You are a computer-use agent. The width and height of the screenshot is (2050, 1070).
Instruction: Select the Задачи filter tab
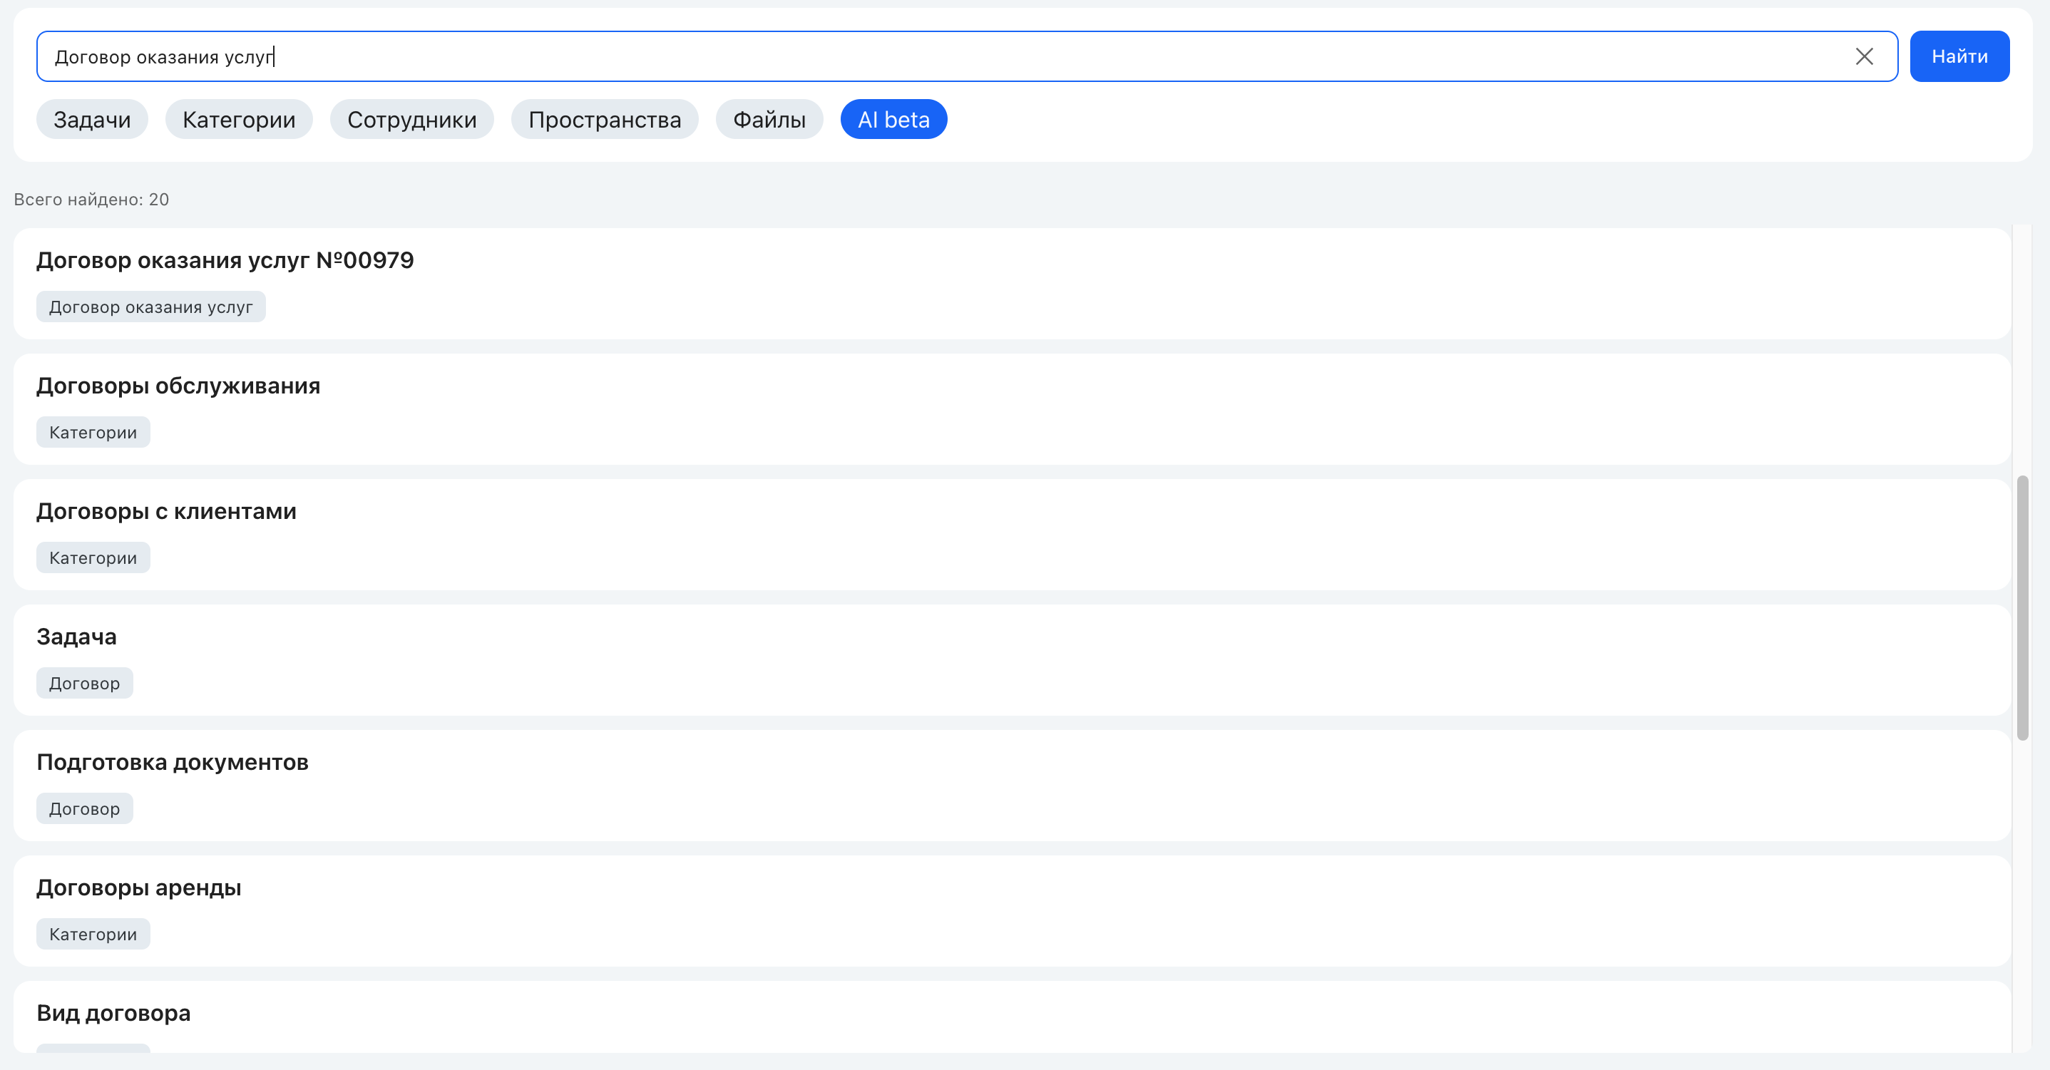(92, 119)
